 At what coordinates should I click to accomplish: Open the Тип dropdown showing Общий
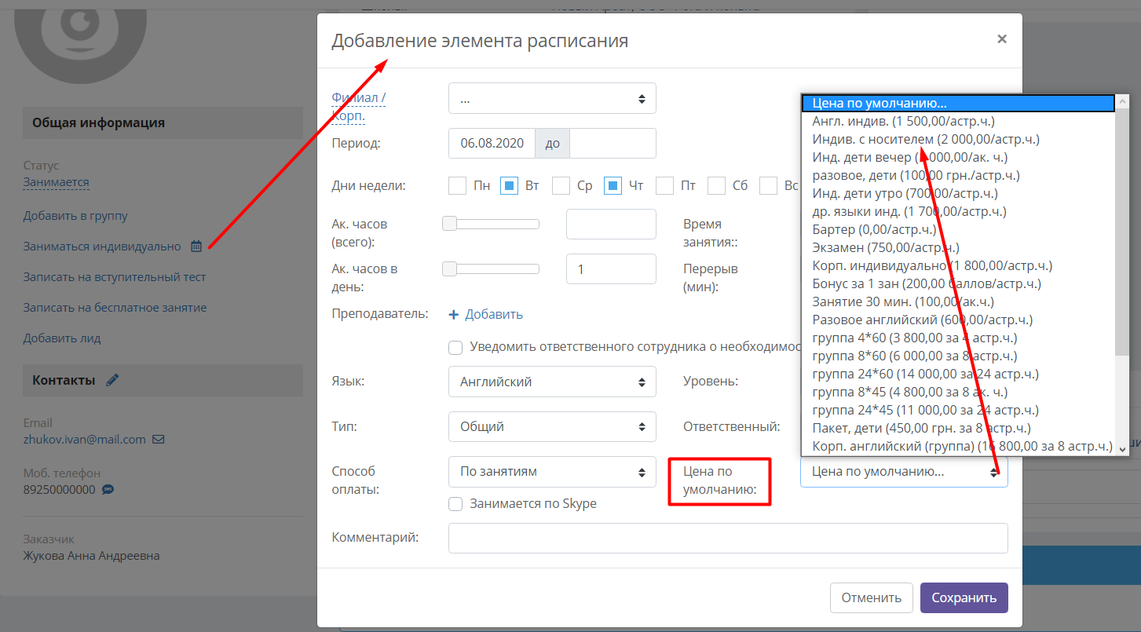[x=552, y=427]
